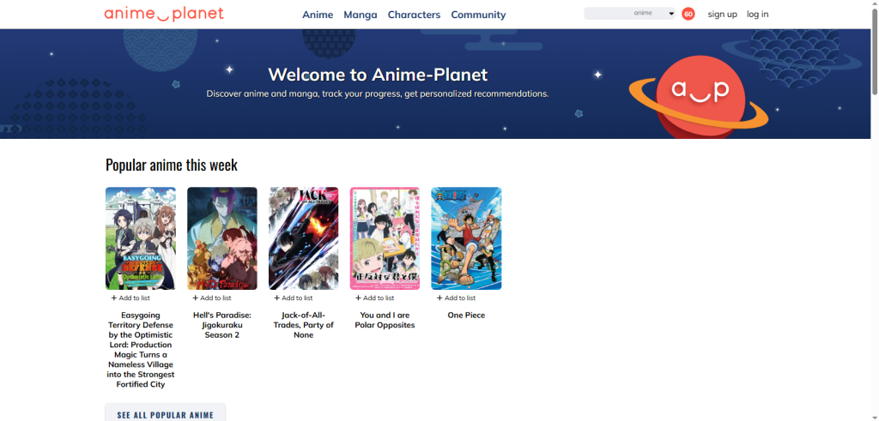This screenshot has width=879, height=421.
Task: Click the Easygoing Territory Defense title link
Action: pyautogui.click(x=141, y=350)
